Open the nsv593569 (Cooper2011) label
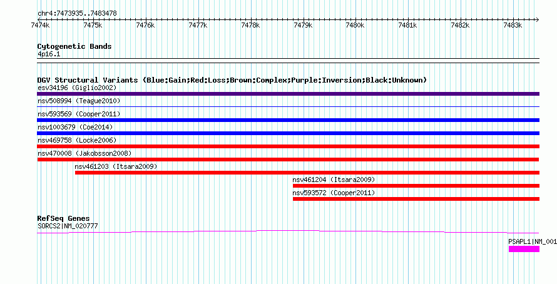 79,114
